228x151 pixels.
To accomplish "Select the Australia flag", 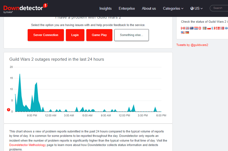I will pyautogui.click(x=191, y=28).
